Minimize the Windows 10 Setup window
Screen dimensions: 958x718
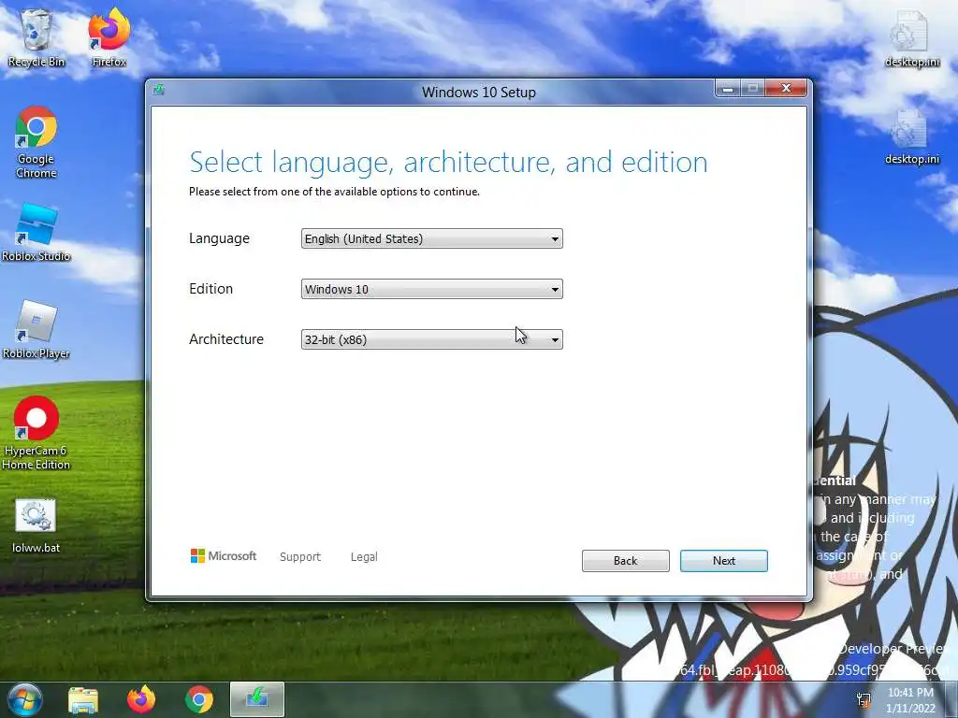(x=728, y=89)
